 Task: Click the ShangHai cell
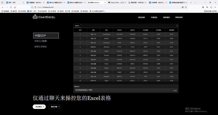pos(106,77)
